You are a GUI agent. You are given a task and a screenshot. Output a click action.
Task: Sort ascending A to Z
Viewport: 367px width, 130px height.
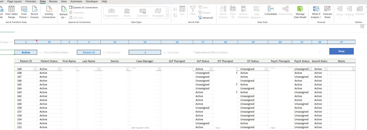[175, 9]
